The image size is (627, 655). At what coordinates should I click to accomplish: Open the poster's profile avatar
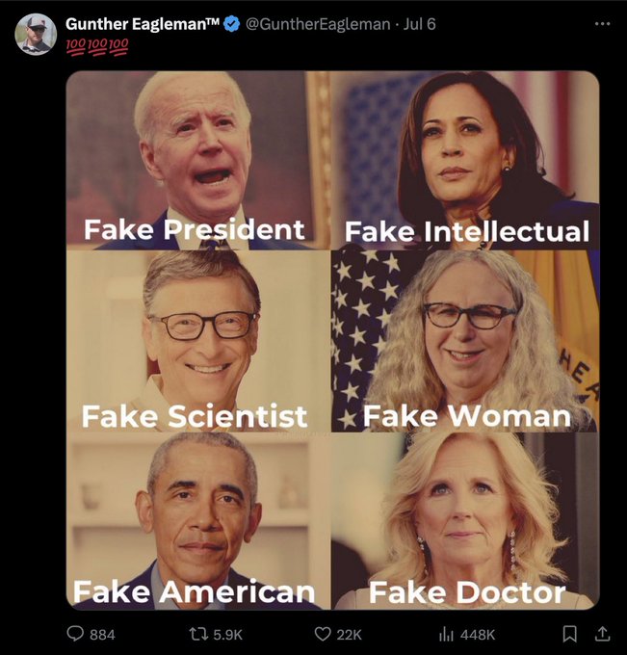point(36,35)
